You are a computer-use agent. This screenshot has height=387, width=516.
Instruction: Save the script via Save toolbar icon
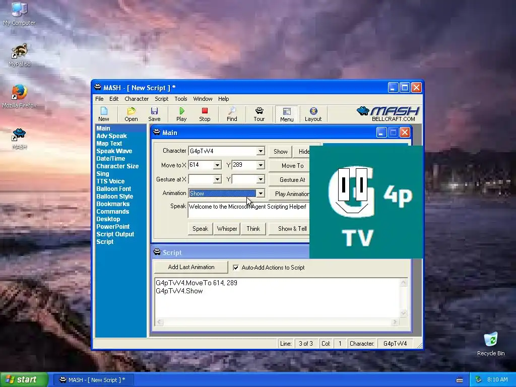[x=154, y=114]
